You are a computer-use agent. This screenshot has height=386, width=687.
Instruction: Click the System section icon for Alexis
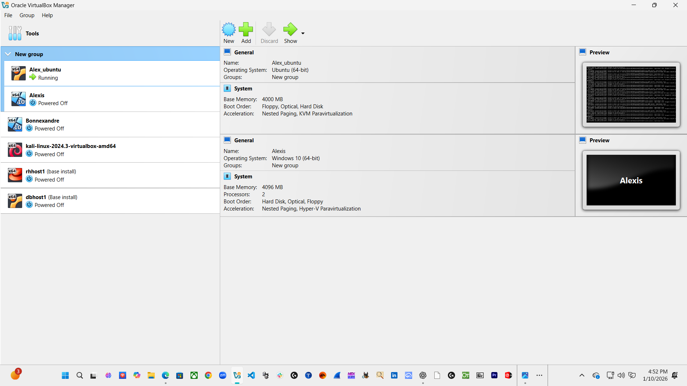(227, 176)
